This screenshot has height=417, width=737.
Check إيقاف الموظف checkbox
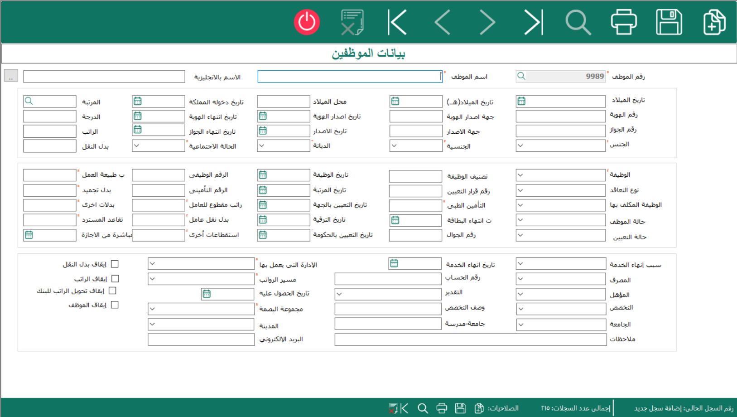click(x=115, y=305)
